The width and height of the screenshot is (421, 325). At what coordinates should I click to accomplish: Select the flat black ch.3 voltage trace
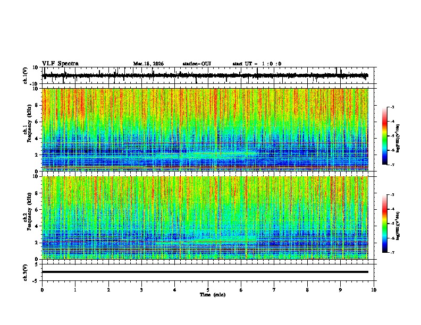click(205, 272)
